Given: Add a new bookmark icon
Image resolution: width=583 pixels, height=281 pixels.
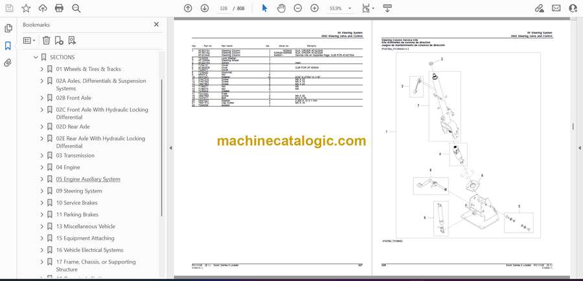Looking at the screenshot, I should click(x=59, y=41).
